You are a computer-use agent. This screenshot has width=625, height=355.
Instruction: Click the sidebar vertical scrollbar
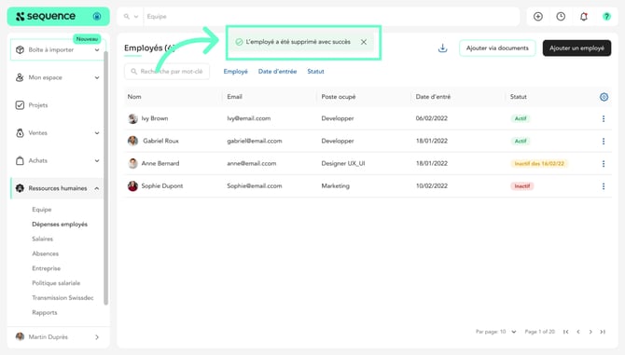click(106, 178)
